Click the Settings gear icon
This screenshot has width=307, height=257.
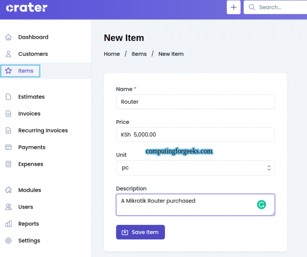tap(8, 241)
